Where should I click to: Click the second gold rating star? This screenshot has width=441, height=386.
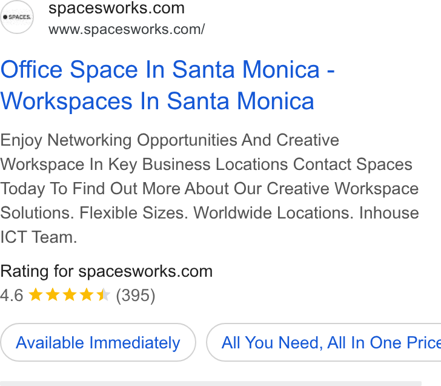click(x=53, y=295)
